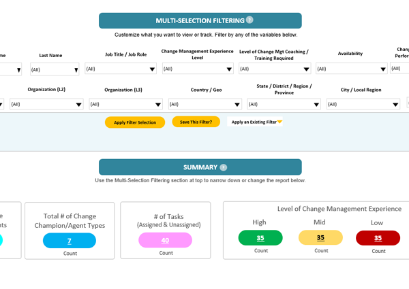Click the Apply Filter Selection button

pos(135,122)
